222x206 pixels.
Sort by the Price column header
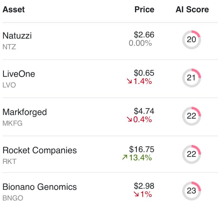pos(144,9)
